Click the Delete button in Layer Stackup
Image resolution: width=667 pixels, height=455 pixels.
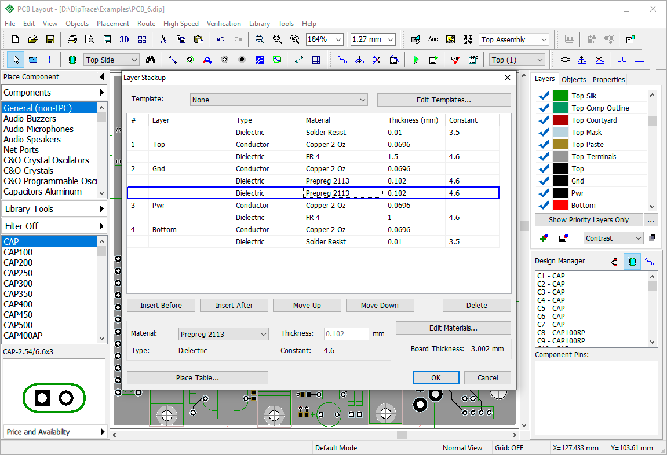476,306
